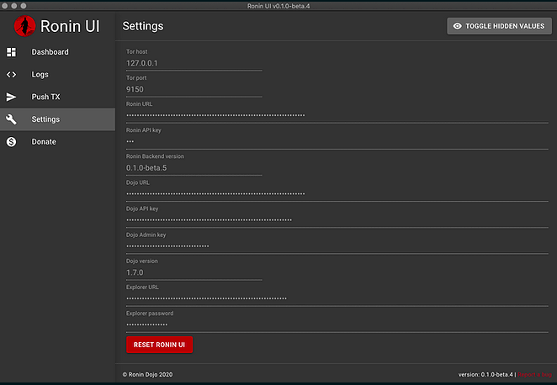Focus the Explorer password field

337,324
